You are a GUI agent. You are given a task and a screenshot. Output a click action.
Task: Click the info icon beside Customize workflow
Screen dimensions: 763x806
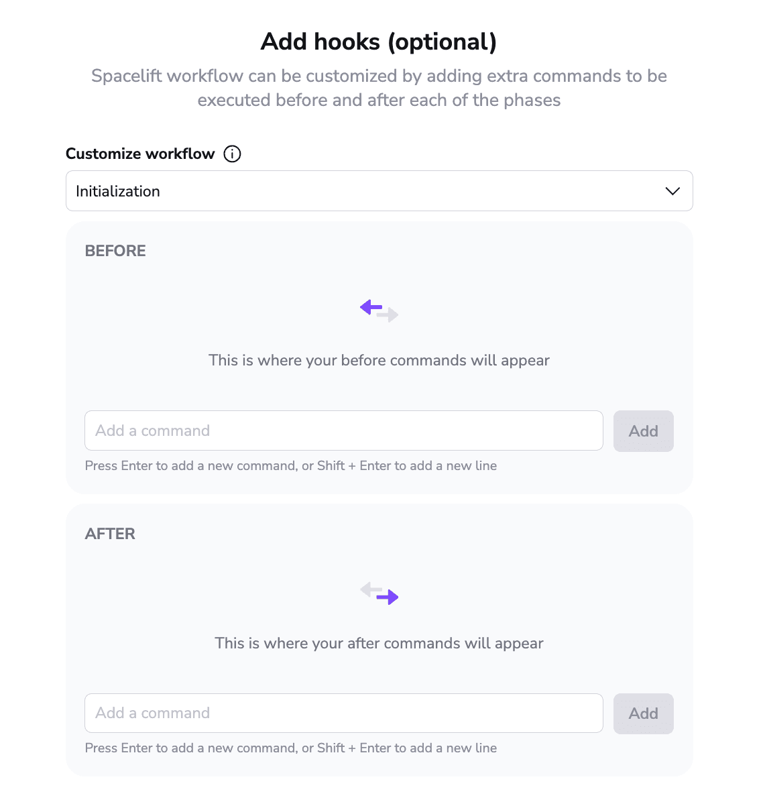pos(232,154)
